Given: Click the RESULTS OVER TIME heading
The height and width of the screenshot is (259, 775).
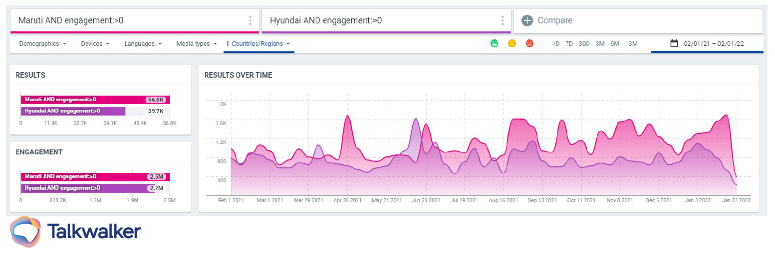Looking at the screenshot, I should [239, 75].
